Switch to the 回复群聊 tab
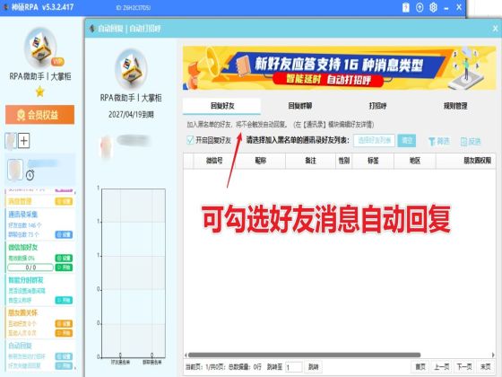 point(300,106)
